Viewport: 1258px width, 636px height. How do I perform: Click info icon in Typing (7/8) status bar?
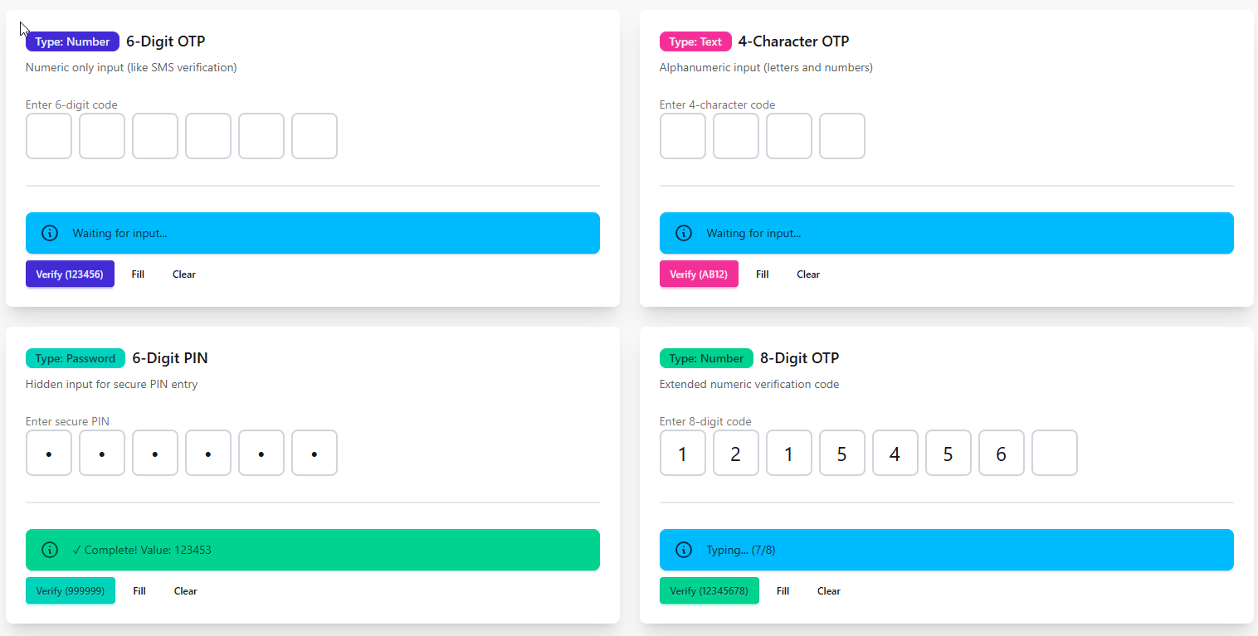pyautogui.click(x=684, y=550)
